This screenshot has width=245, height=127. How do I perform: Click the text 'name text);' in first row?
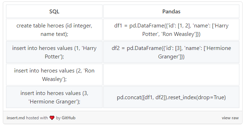point(54,34)
